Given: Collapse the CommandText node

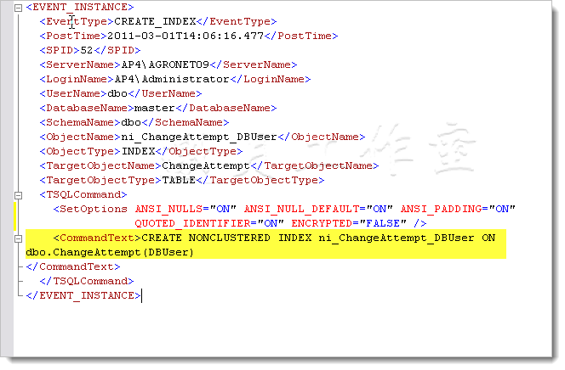Looking at the screenshot, I should pos(20,238).
